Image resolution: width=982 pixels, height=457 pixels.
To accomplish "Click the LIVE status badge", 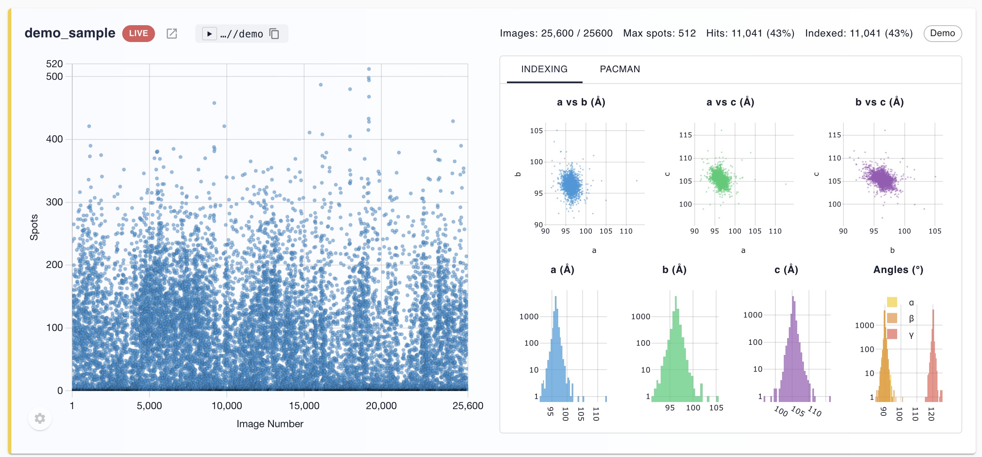I will (x=139, y=33).
